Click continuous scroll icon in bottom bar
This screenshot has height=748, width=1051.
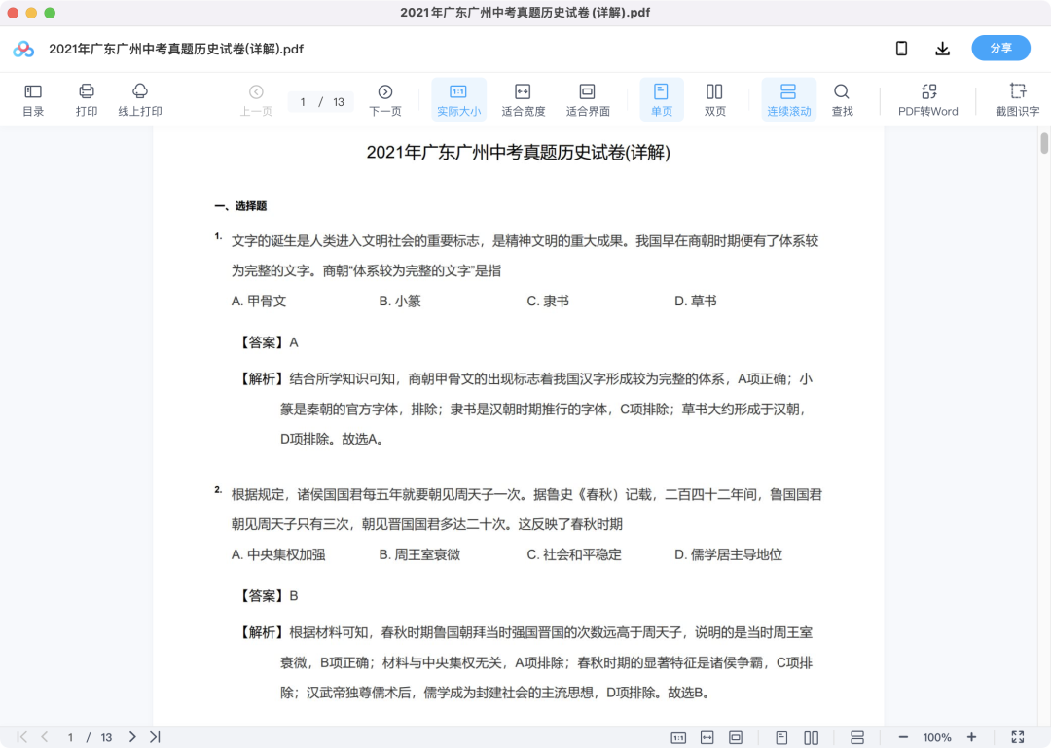[x=856, y=738]
